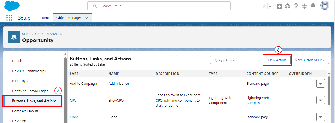335x123 pixels.
Task: Switch to the Home tab
Action: point(45,18)
